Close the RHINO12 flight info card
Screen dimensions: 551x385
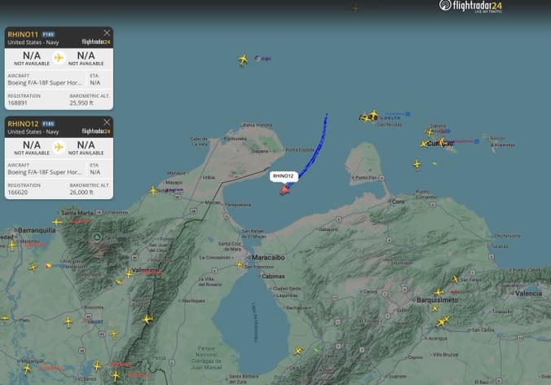point(107,123)
